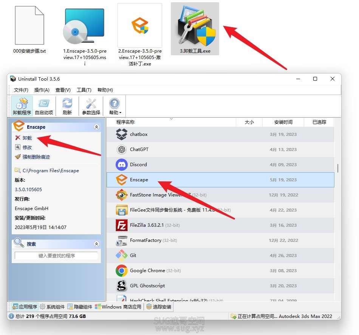Screen dimensions: 359x335
Task: Click the 强制删除痕迹 force removal link
Action: pos(36,157)
